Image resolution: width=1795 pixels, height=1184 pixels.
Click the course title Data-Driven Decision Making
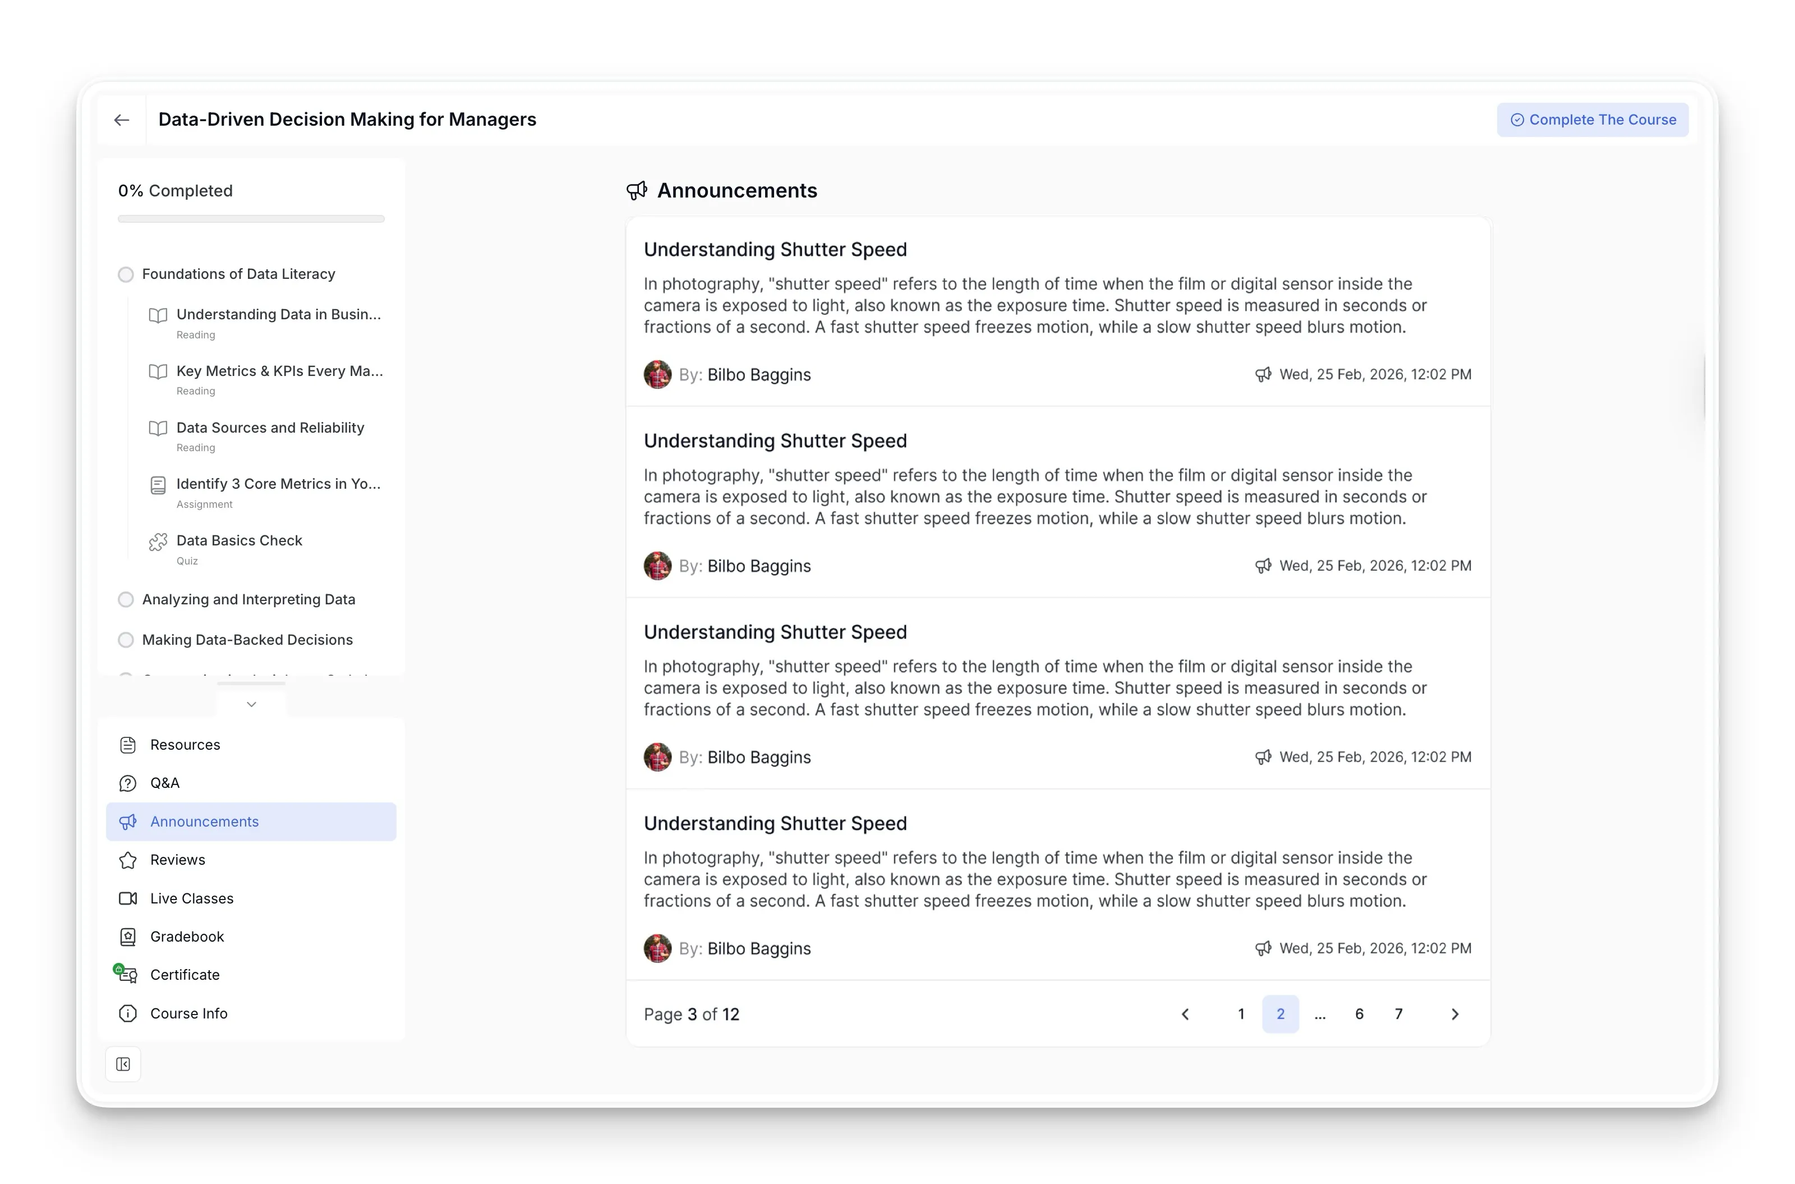tap(347, 120)
